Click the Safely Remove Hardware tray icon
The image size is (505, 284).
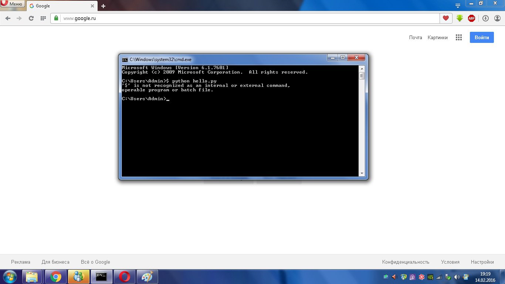coord(448,277)
